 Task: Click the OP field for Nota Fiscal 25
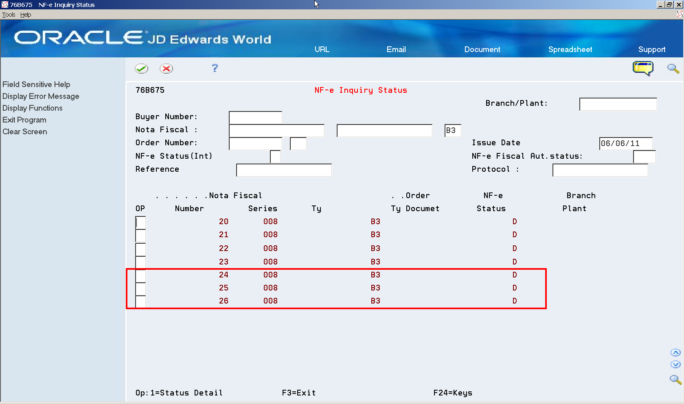tap(140, 289)
